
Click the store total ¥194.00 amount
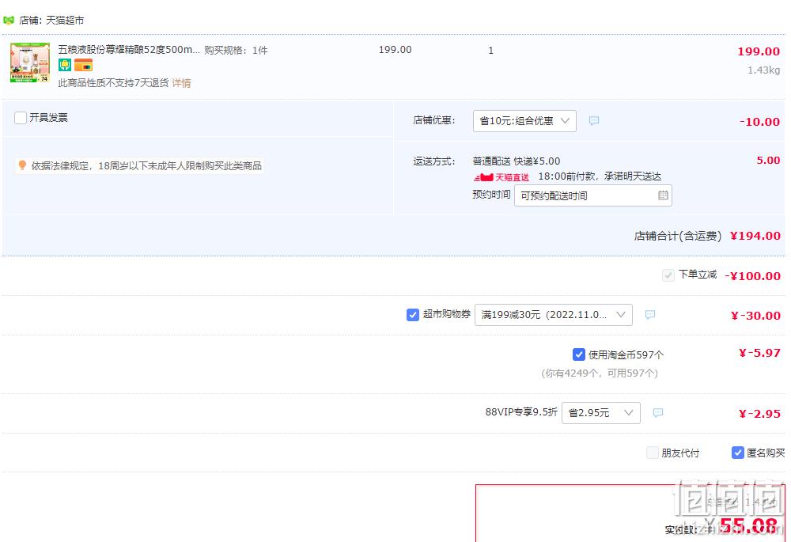click(x=755, y=236)
